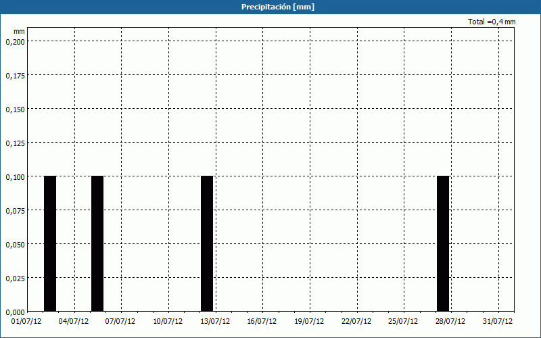This screenshot has width=541, height=338.
Task: Select the precipitation bar near 01/07/12
Action: (50, 243)
